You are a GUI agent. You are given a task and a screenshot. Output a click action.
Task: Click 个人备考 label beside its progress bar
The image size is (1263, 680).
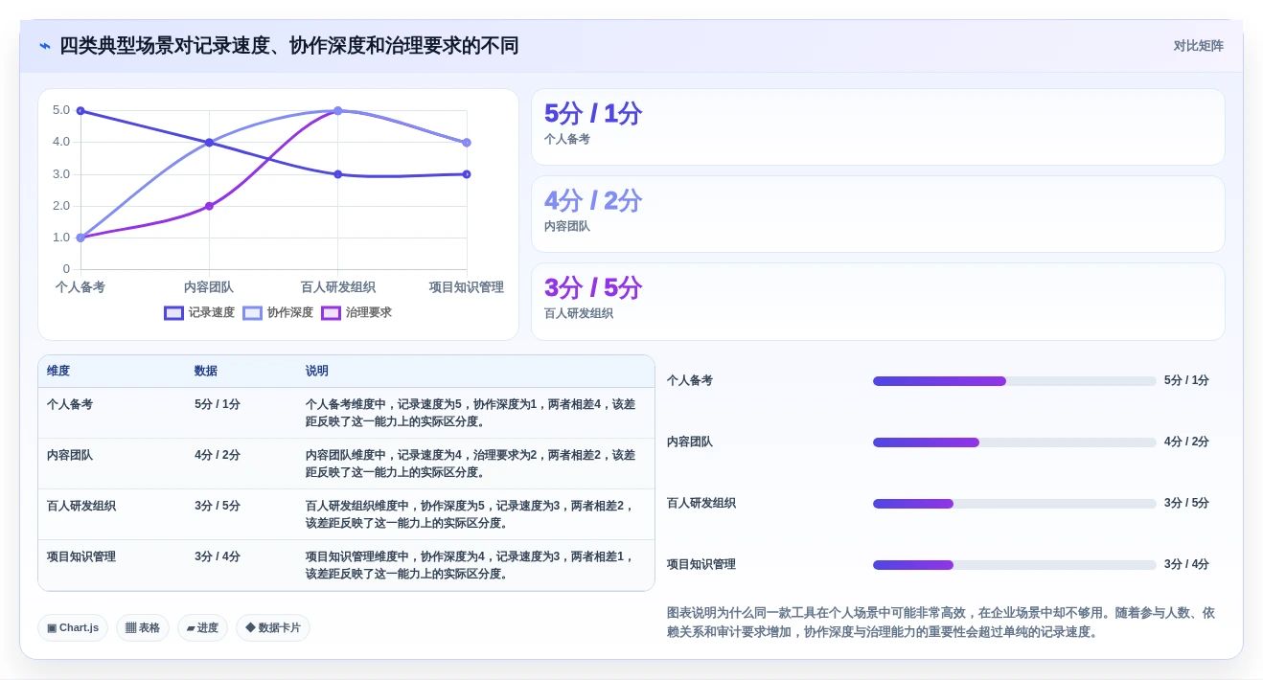point(690,380)
